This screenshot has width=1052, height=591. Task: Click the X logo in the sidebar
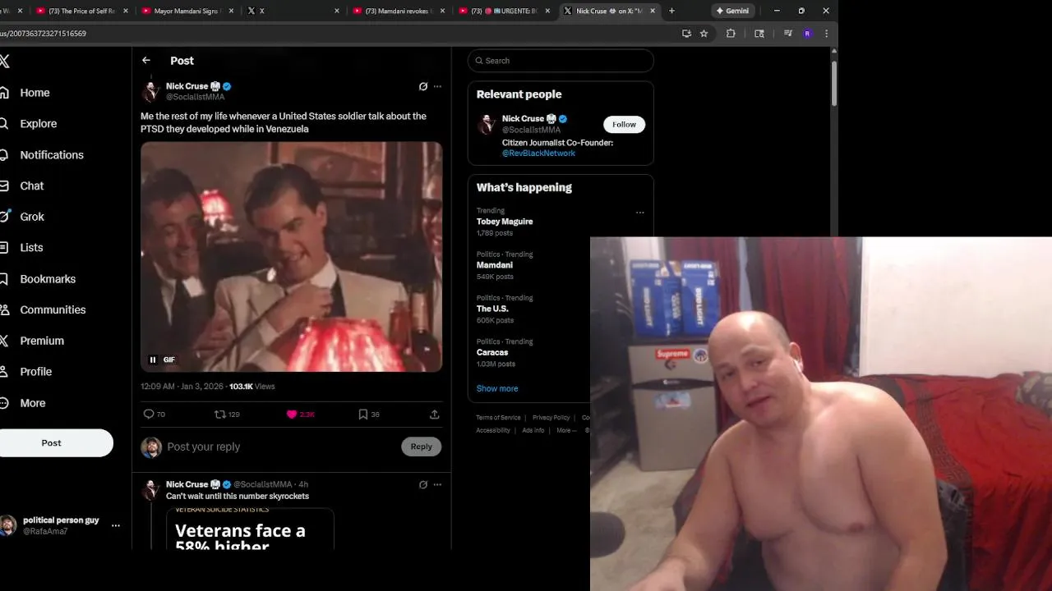point(5,62)
